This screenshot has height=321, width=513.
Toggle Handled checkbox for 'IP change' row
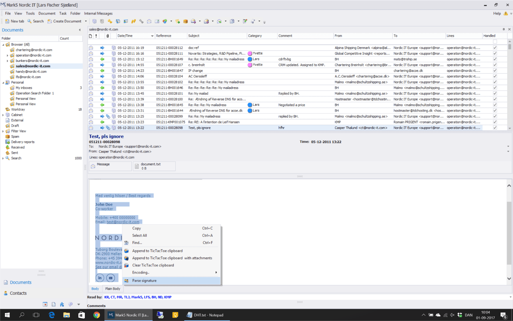[x=495, y=70]
